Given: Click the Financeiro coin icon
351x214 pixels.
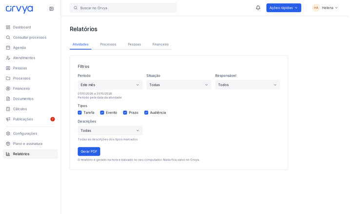Looking at the screenshot, I should coord(8,89).
